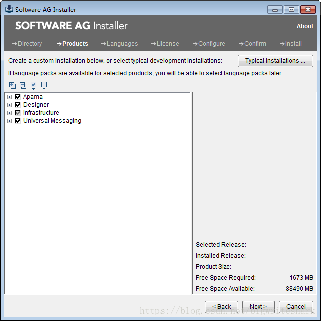Click the 88490 MB available space value

pos(299,289)
